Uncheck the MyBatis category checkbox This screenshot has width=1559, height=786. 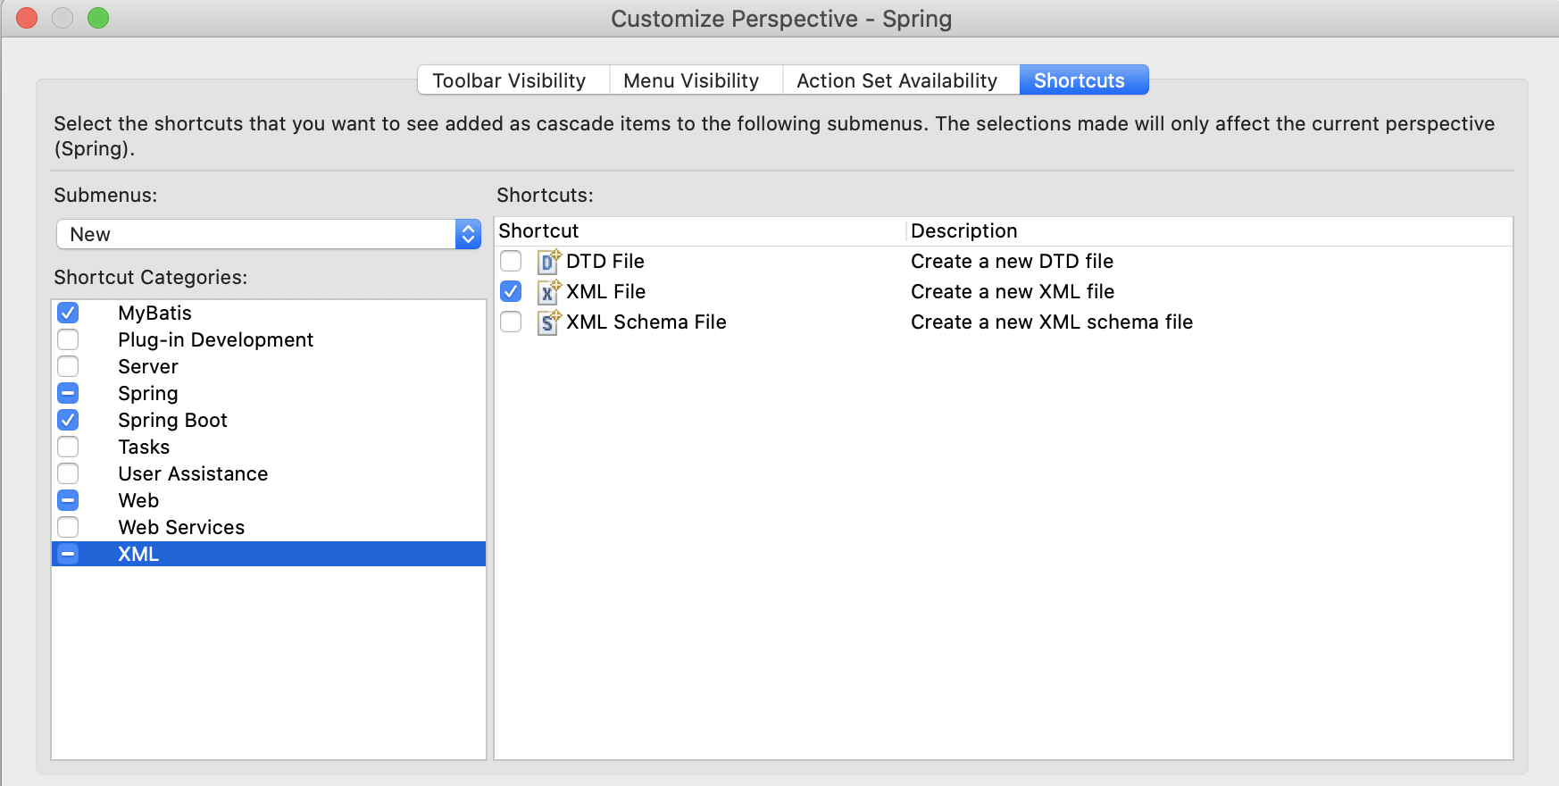(68, 313)
